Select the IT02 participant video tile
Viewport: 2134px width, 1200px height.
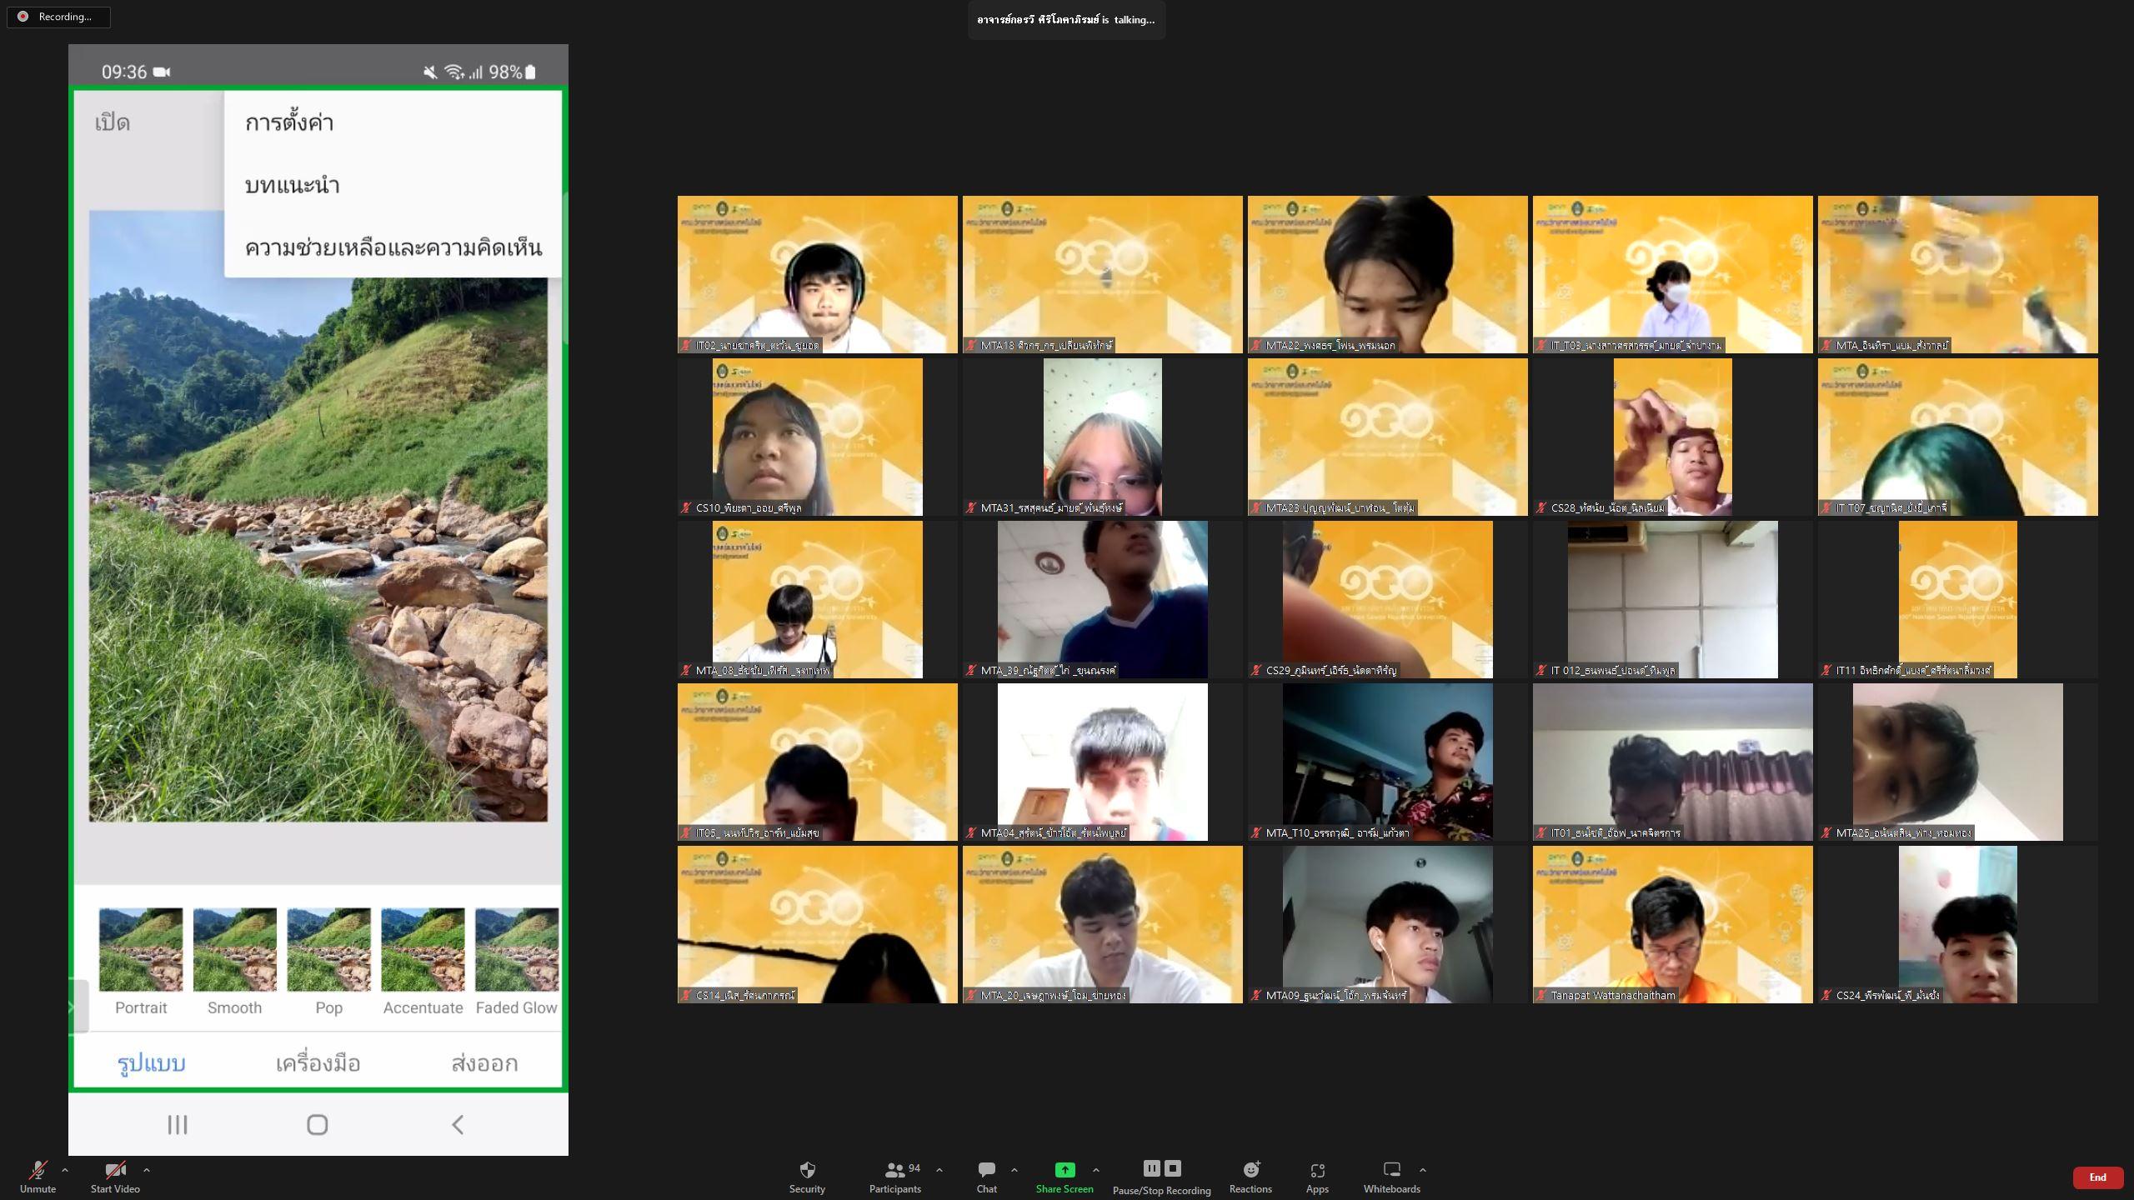tap(818, 274)
